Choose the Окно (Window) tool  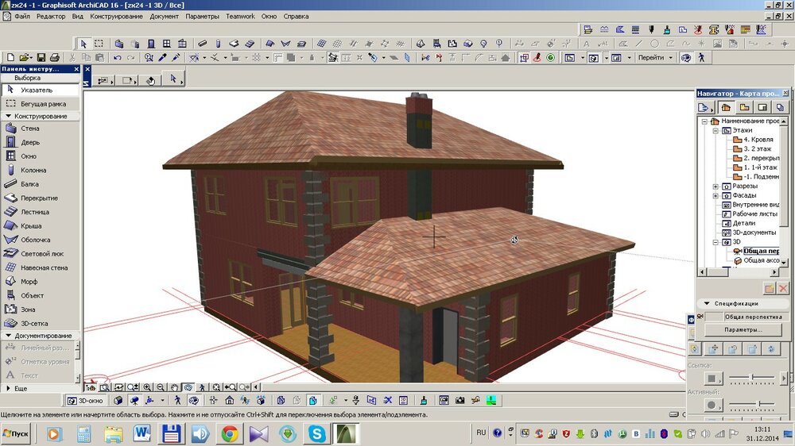click(29, 156)
